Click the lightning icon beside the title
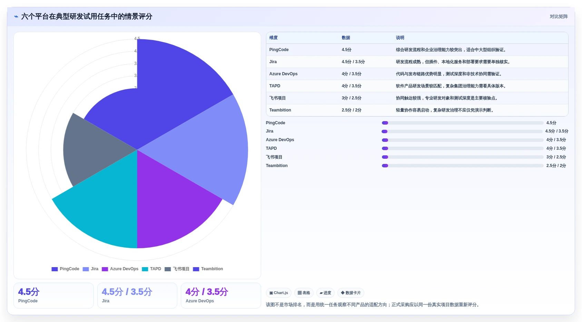 16,17
